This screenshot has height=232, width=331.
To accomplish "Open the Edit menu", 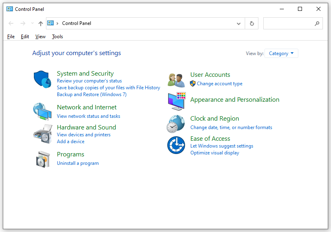I will [25, 37].
